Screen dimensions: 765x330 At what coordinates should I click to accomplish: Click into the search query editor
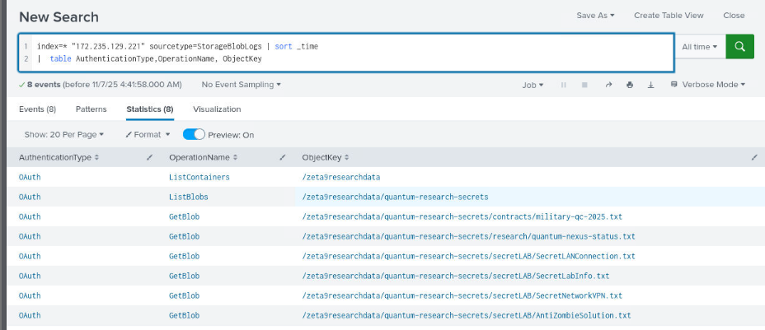(346, 53)
